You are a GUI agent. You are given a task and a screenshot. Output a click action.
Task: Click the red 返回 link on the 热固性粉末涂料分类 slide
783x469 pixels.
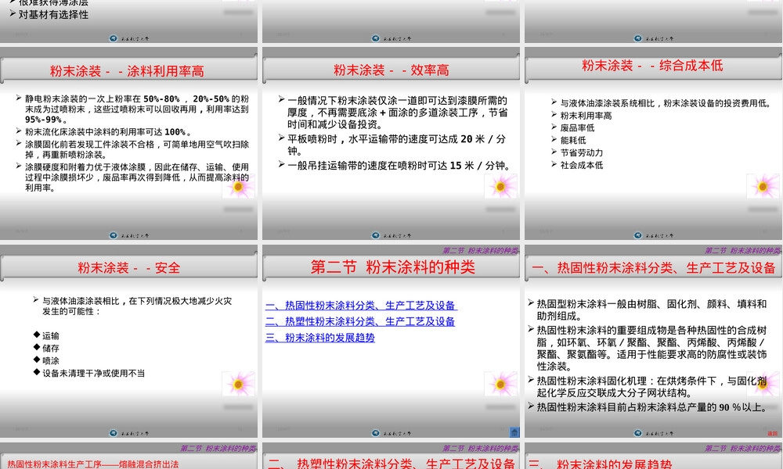[x=772, y=434]
